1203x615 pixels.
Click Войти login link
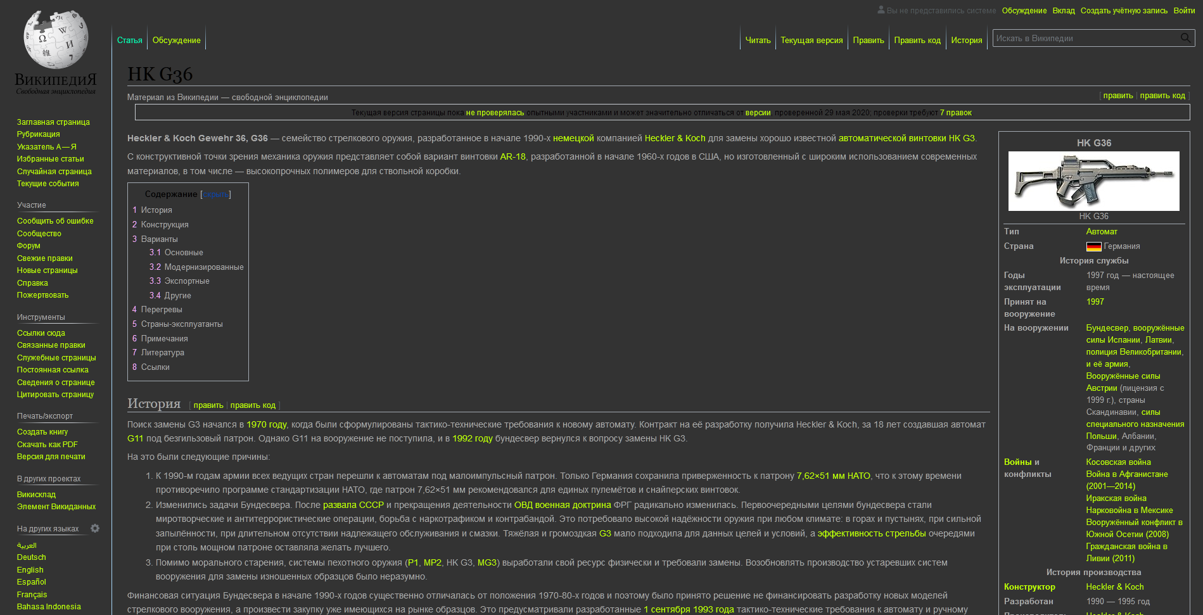[1184, 10]
